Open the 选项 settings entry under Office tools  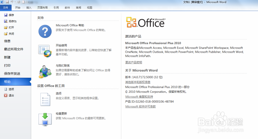(x=59, y=93)
